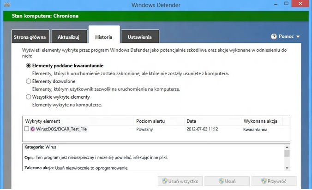Sort by the Data column header

click(x=212, y=121)
